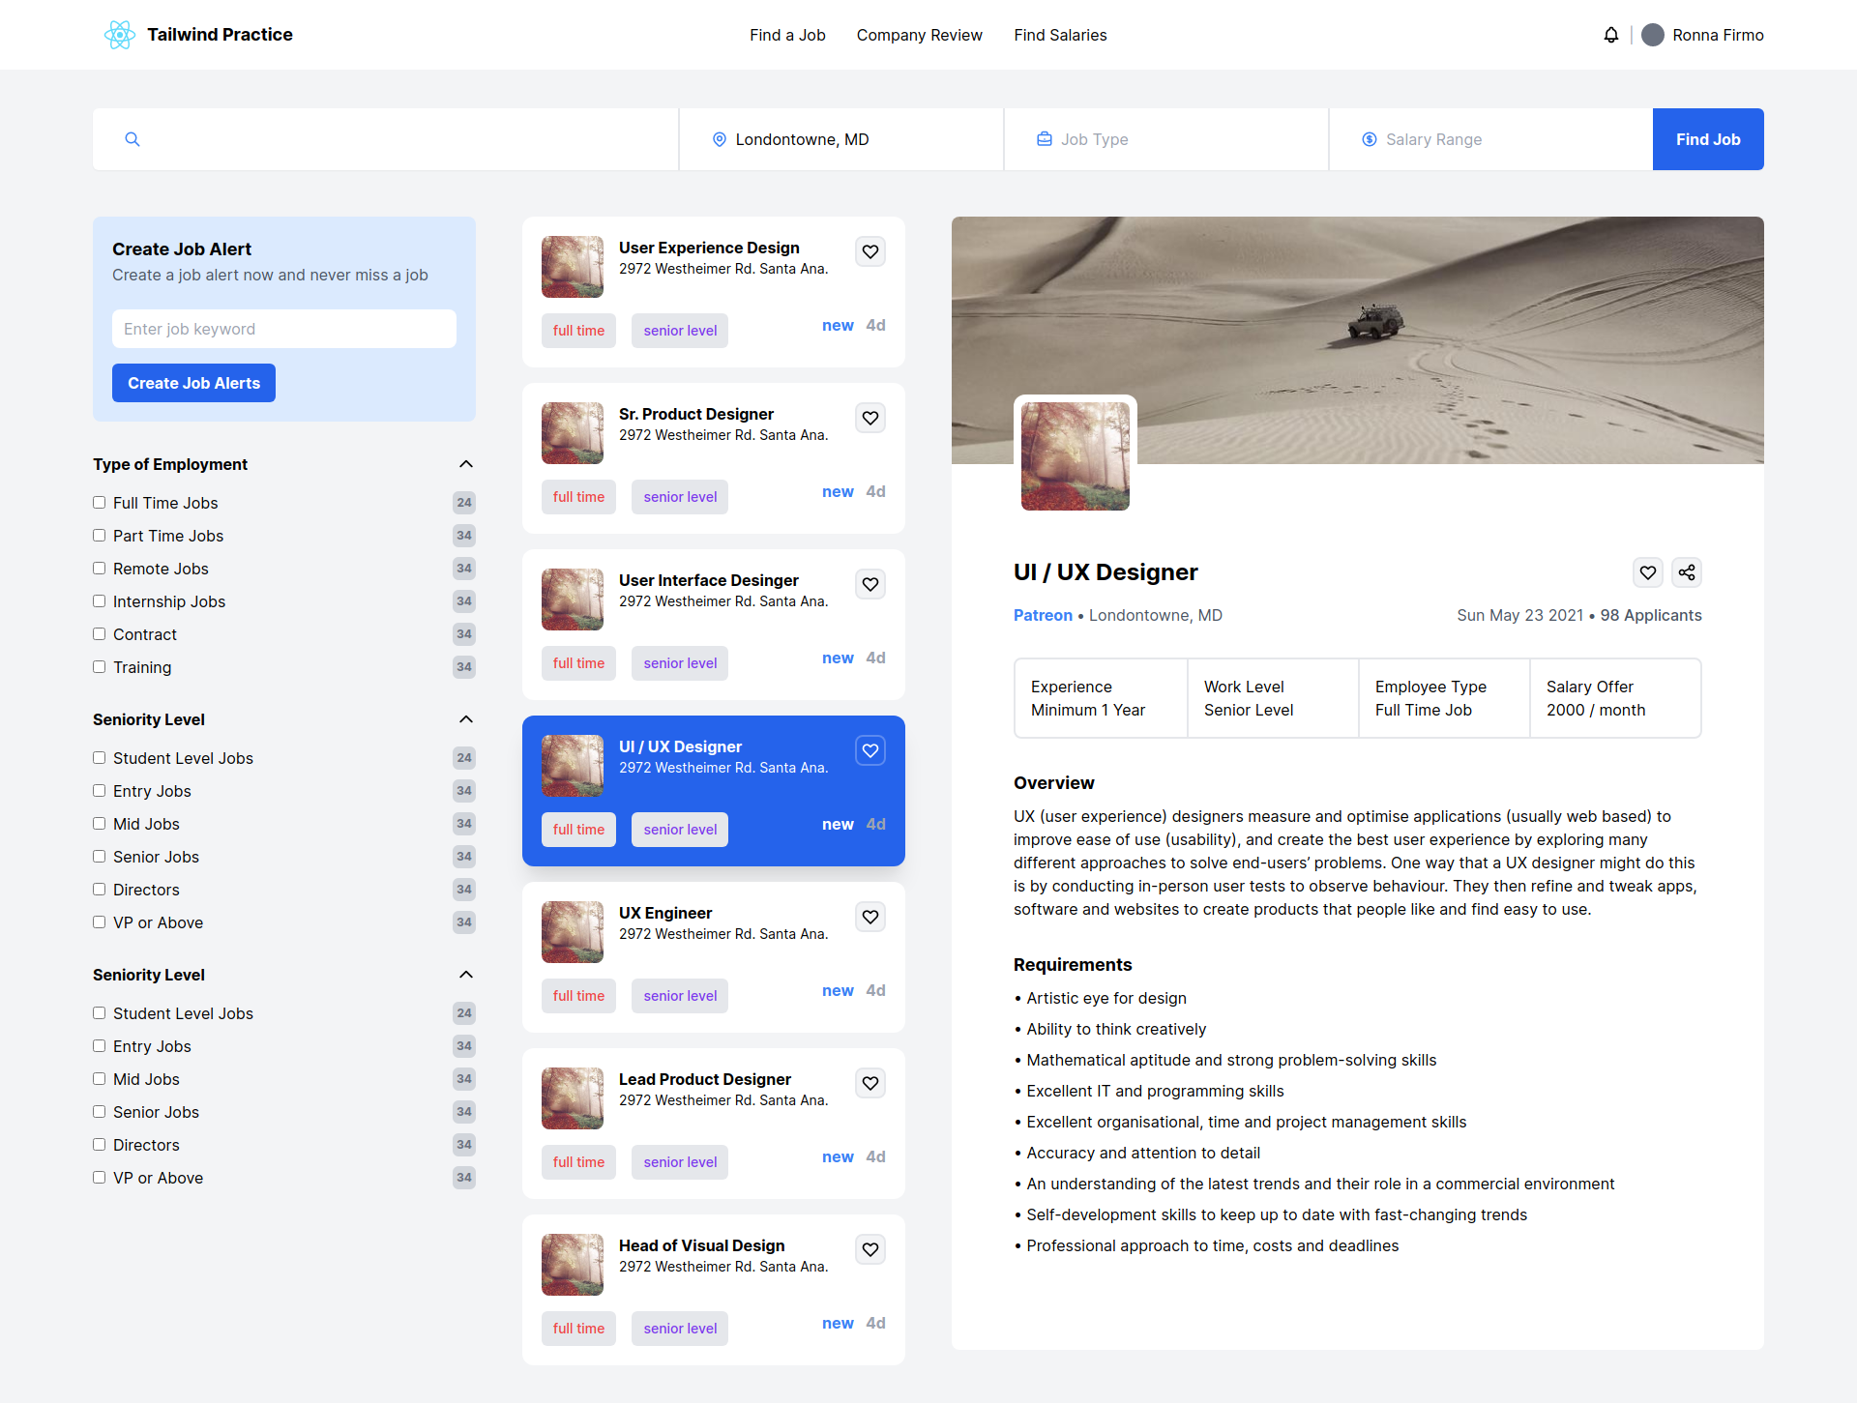Tick the Remote Jobs checkbox
The image size is (1857, 1404).
click(x=99, y=569)
